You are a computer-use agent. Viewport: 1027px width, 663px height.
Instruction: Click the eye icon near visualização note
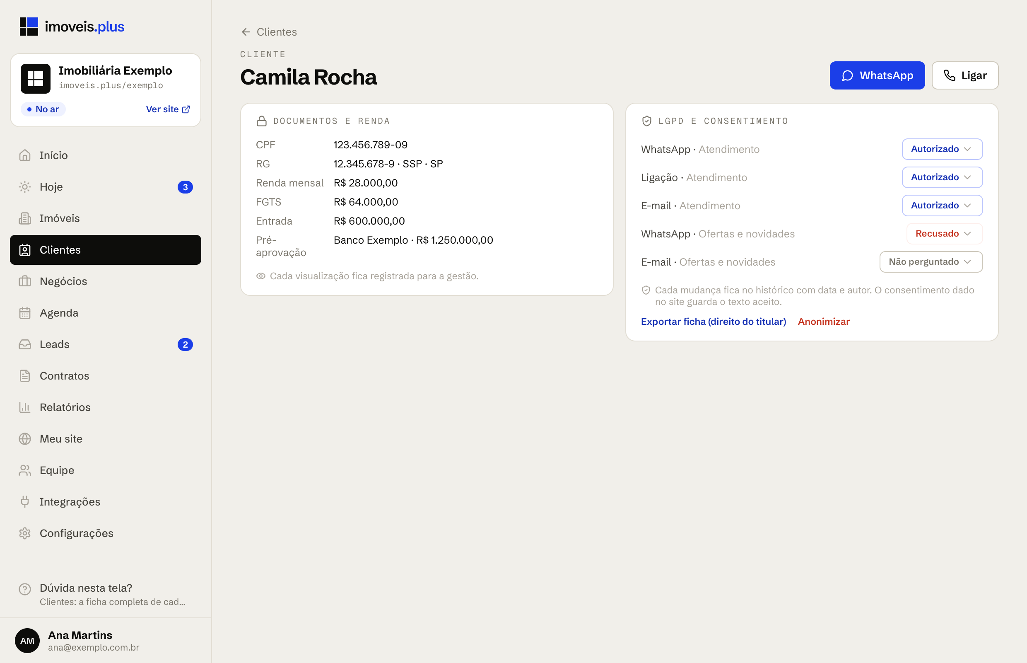(261, 276)
